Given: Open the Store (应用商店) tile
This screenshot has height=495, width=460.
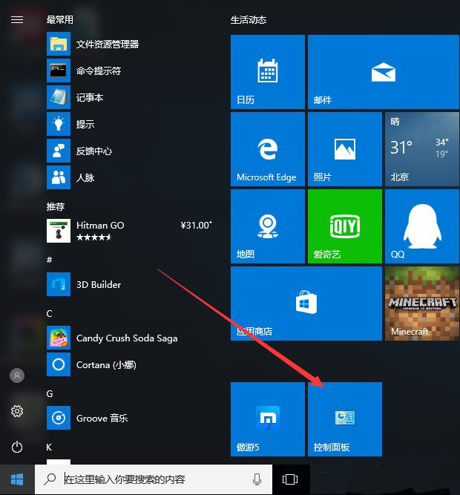Looking at the screenshot, I should click(x=306, y=304).
